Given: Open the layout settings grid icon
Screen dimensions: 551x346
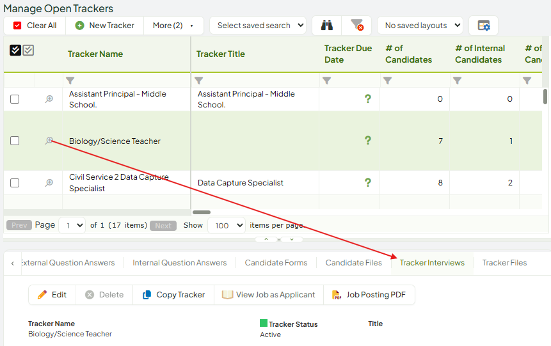Looking at the screenshot, I should pos(484,26).
